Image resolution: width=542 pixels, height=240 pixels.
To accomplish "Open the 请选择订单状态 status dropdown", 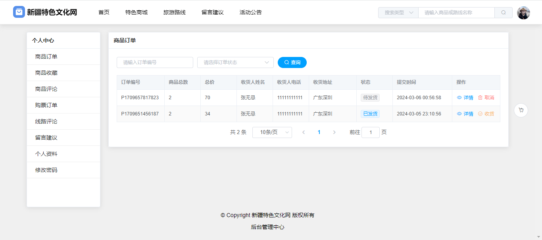I will point(235,62).
